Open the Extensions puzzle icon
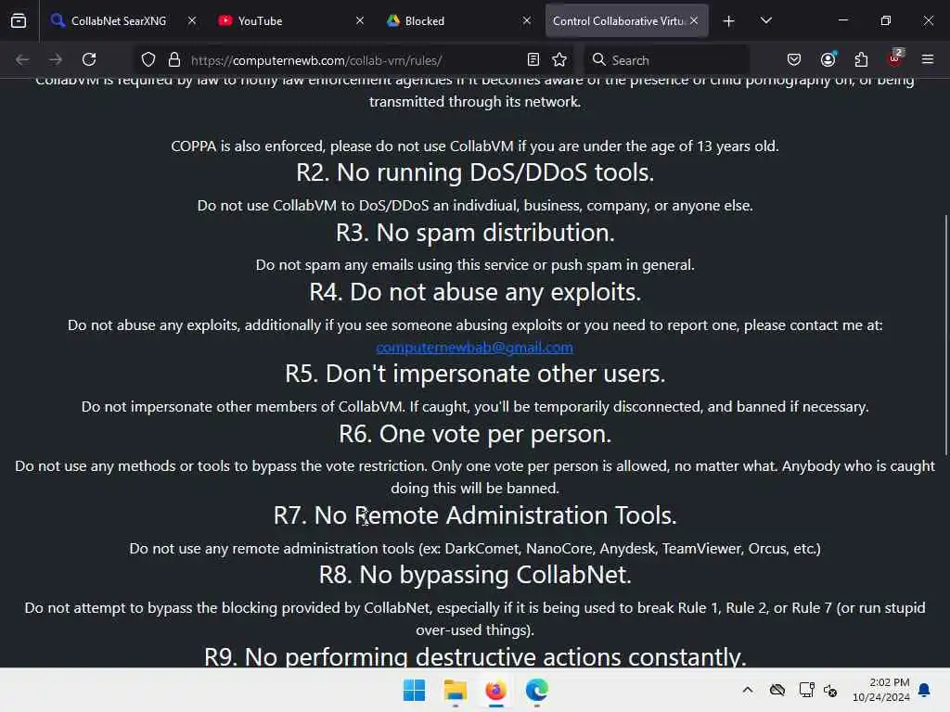Viewport: 950px width, 712px height. point(861,59)
